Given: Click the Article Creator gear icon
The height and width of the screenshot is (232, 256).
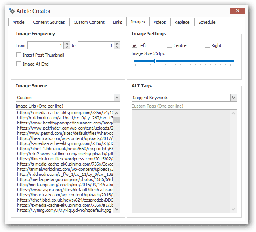Looking at the screenshot, I should tap(12, 11).
